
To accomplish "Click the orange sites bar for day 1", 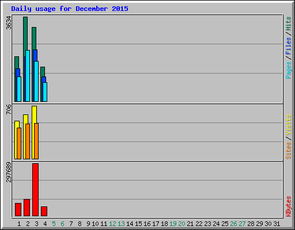I will (x=19, y=143).
